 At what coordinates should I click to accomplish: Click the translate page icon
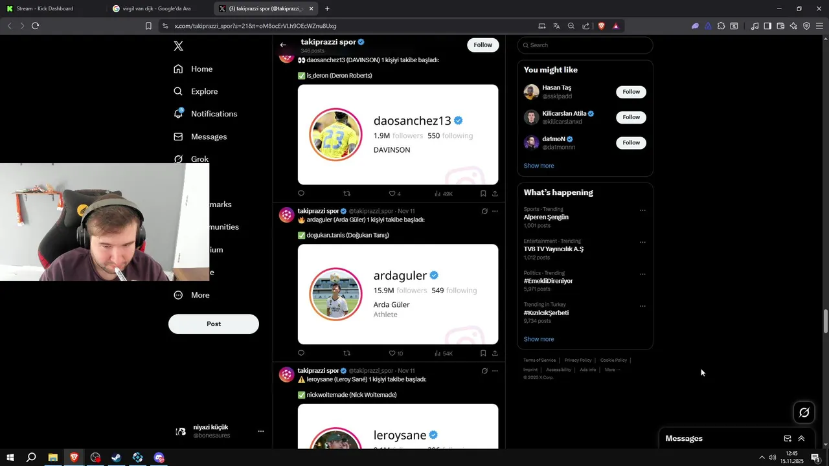point(556,26)
